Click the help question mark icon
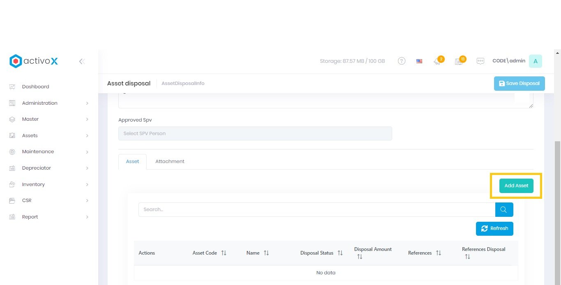The height and width of the screenshot is (285, 561). 402,61
